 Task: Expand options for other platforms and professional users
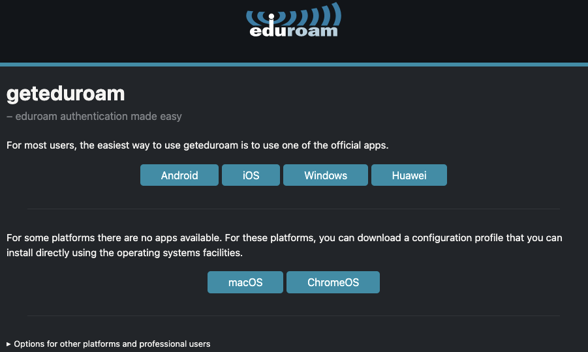tap(108, 344)
